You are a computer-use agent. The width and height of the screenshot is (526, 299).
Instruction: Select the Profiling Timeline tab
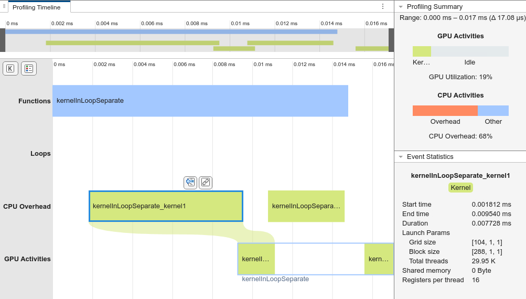click(x=36, y=7)
